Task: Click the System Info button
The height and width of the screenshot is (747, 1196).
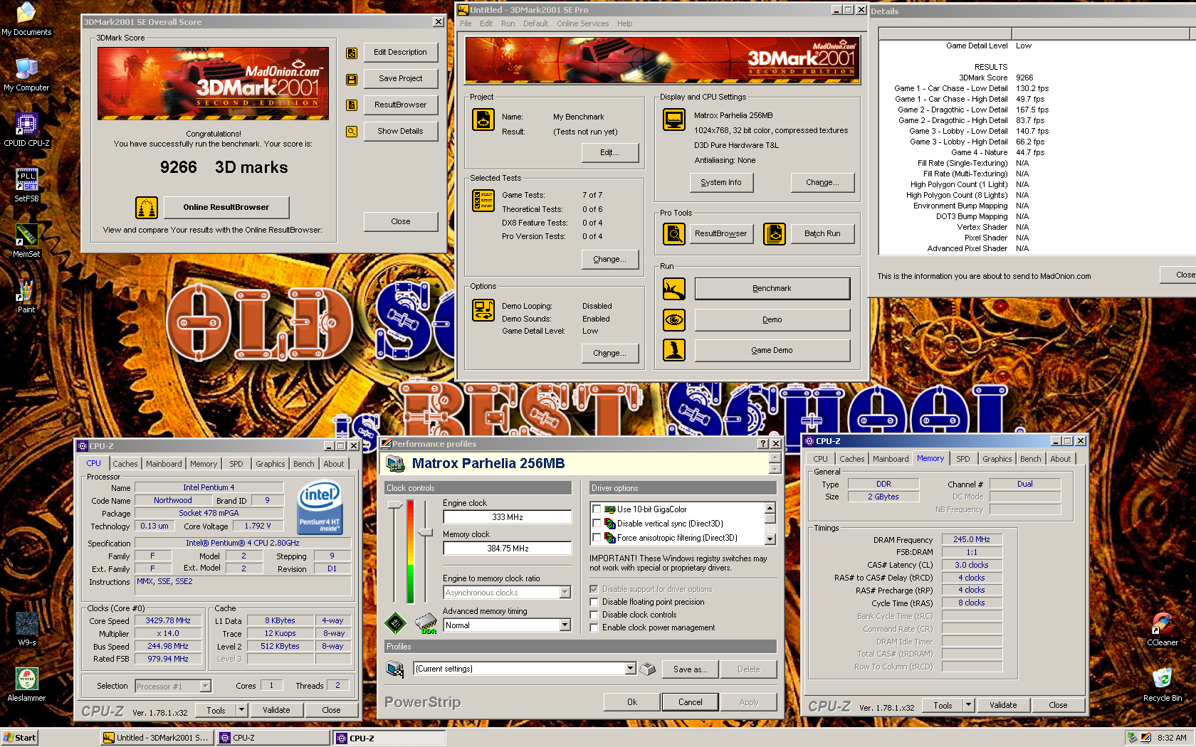Action: [721, 183]
